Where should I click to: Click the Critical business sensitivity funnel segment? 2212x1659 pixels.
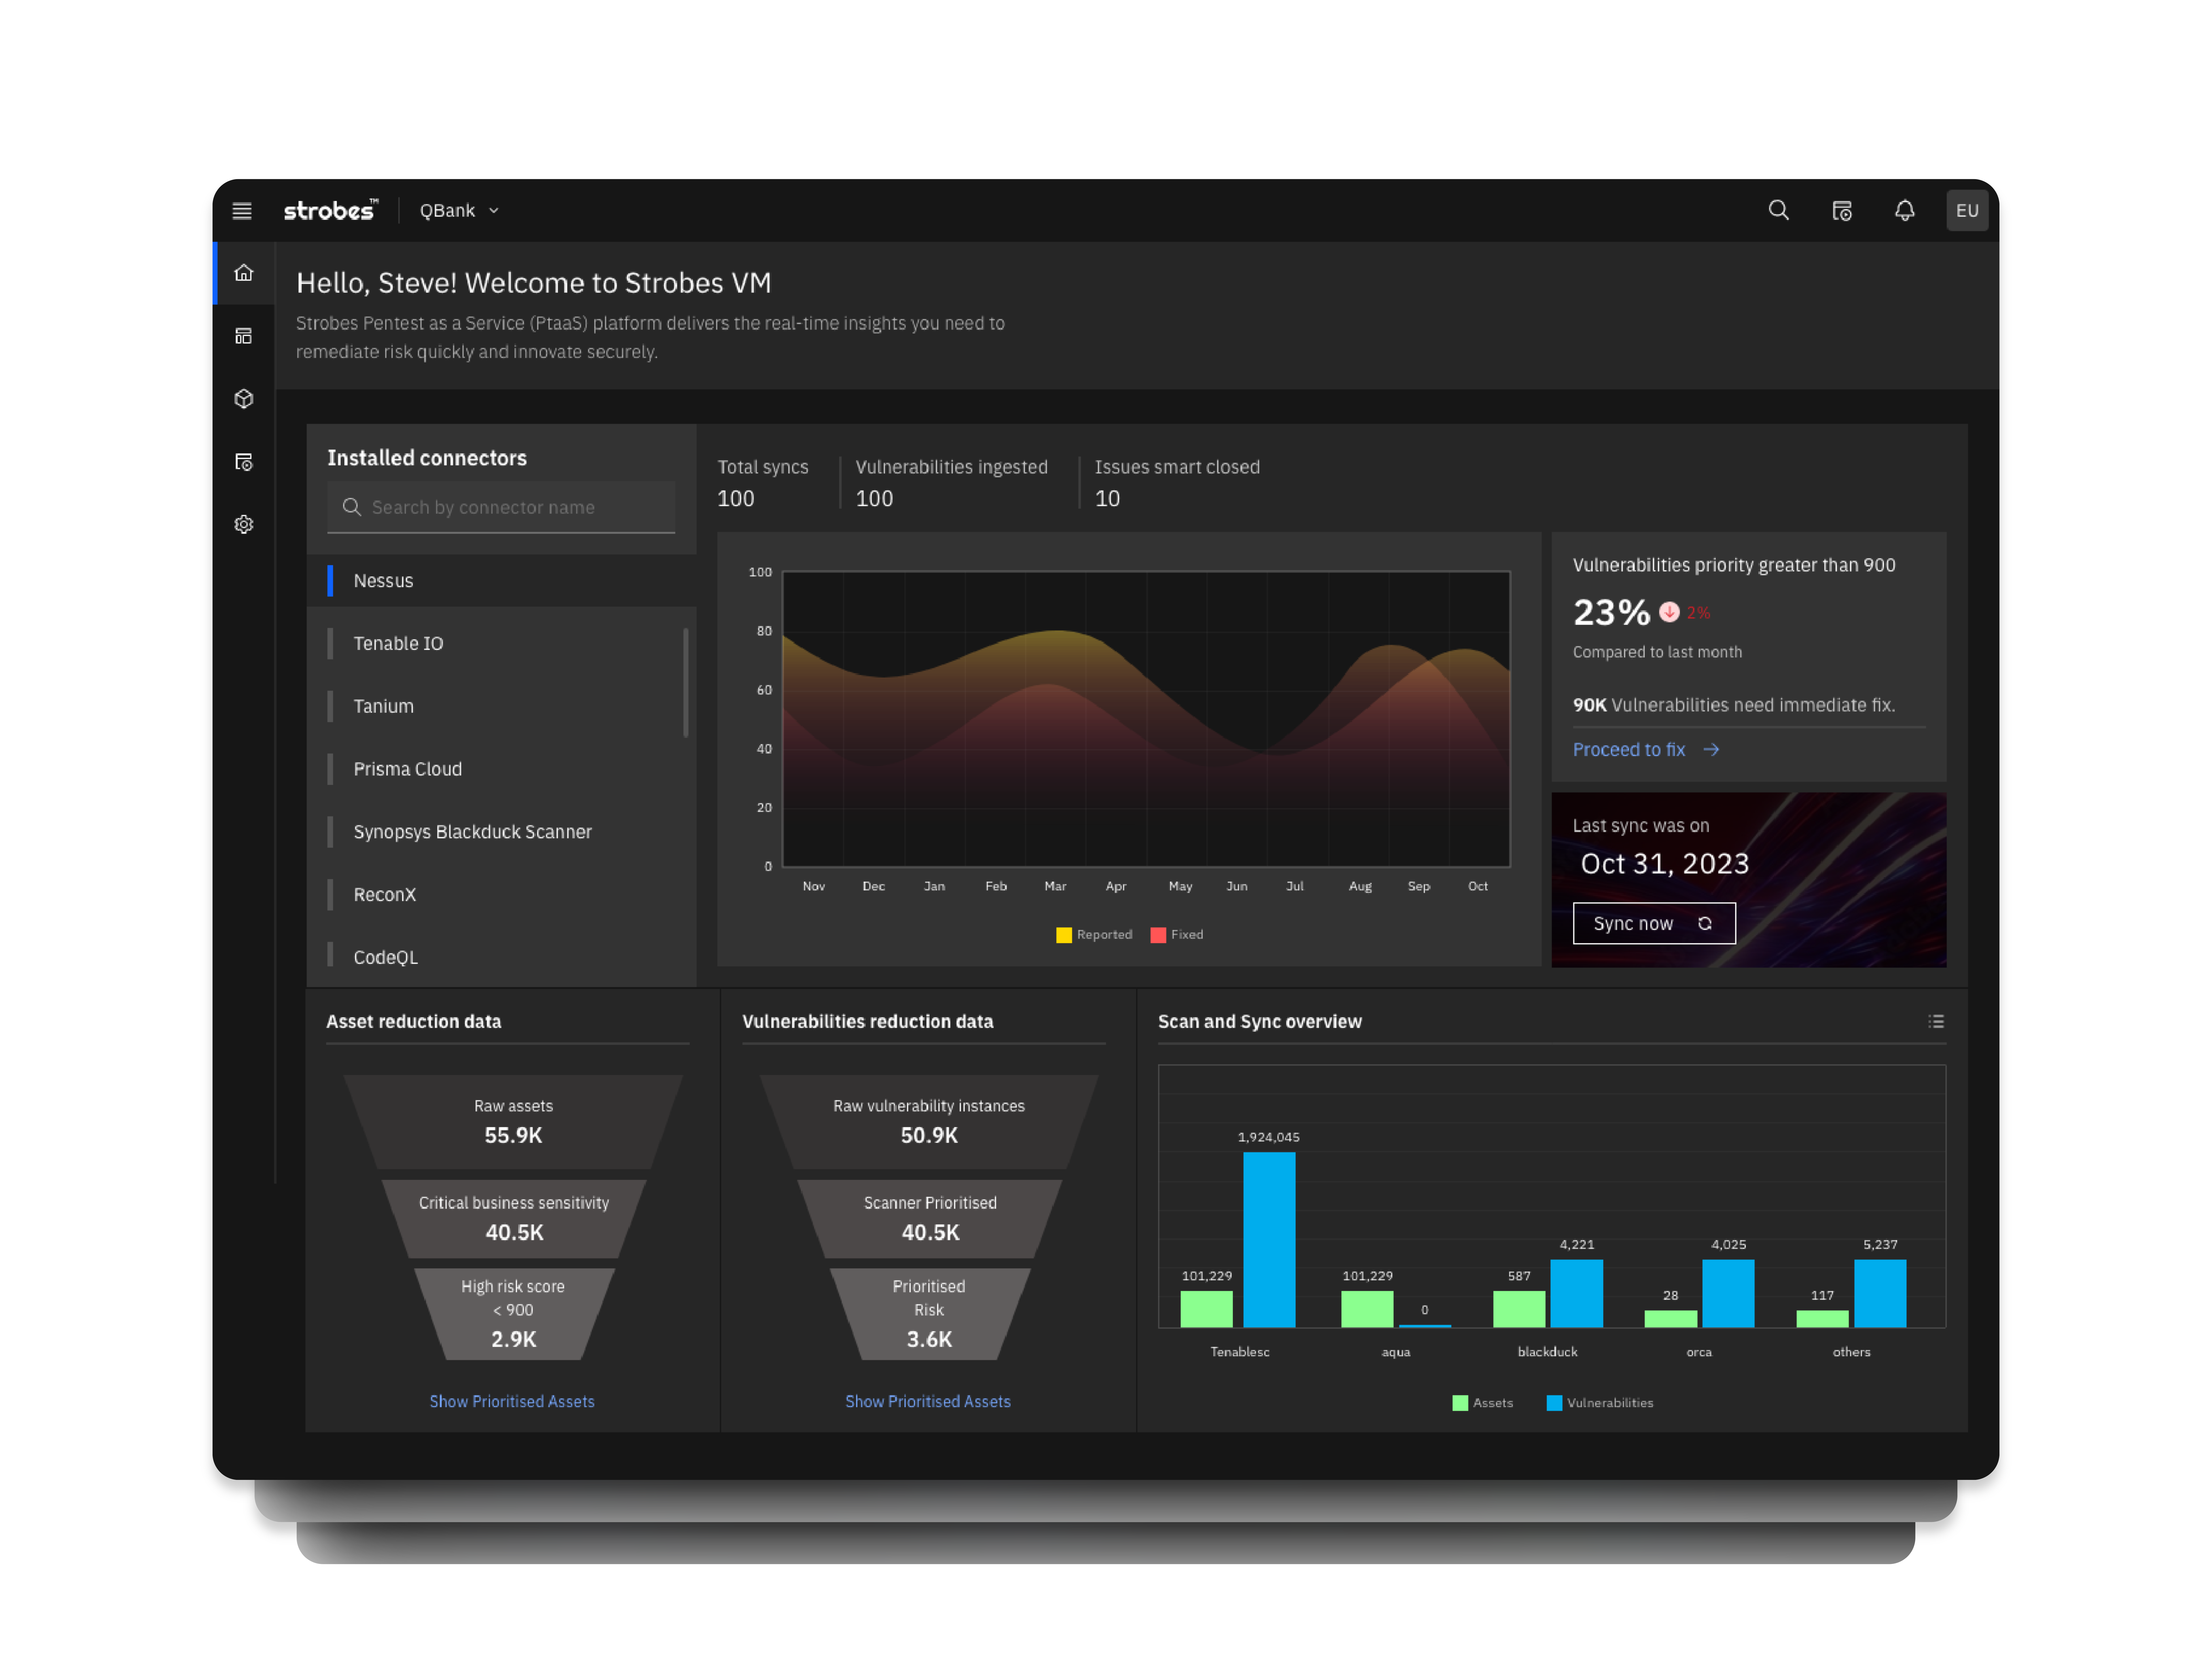[x=514, y=1219]
